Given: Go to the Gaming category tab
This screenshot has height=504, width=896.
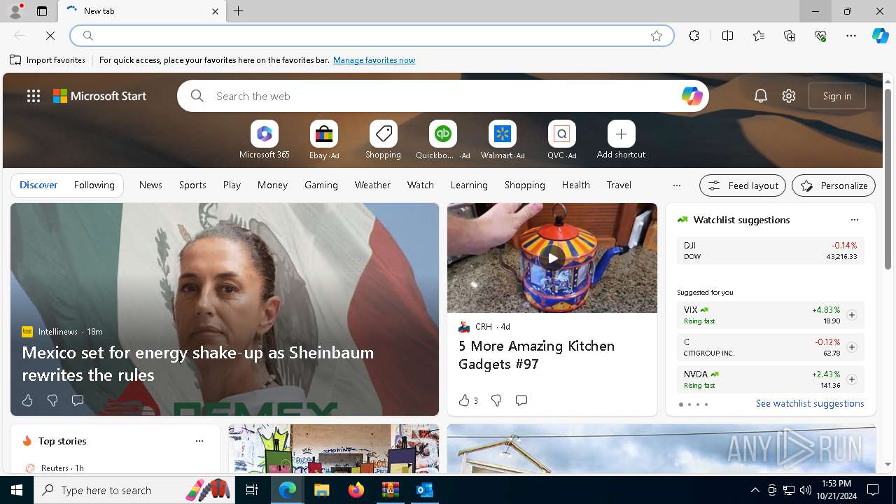Looking at the screenshot, I should tap(321, 185).
